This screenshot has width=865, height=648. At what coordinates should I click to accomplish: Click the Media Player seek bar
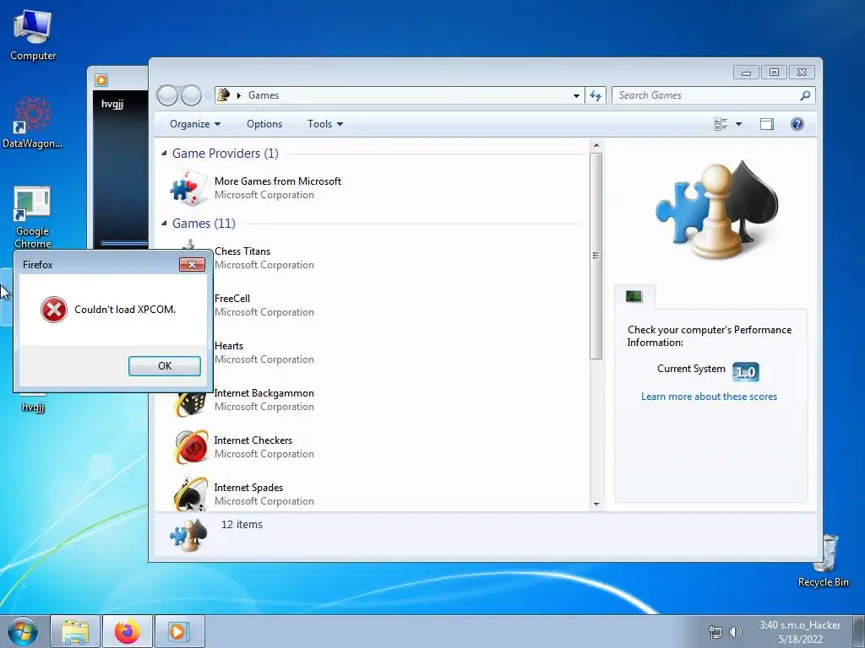tap(124, 243)
